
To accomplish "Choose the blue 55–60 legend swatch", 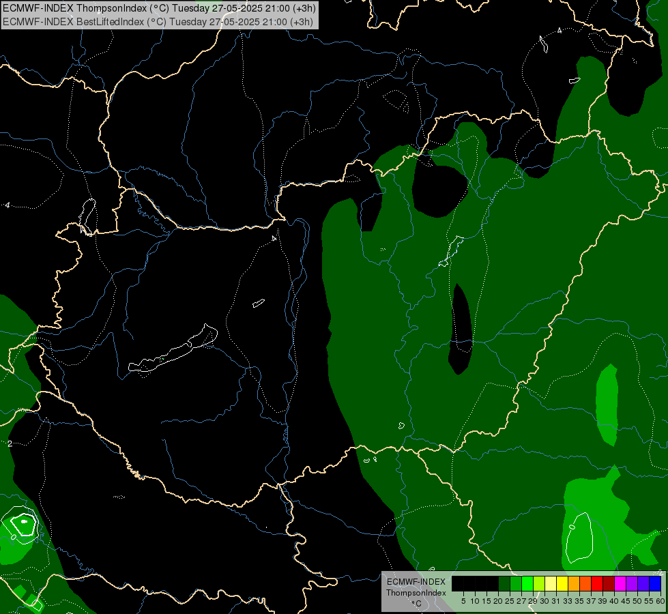I will point(655,583).
